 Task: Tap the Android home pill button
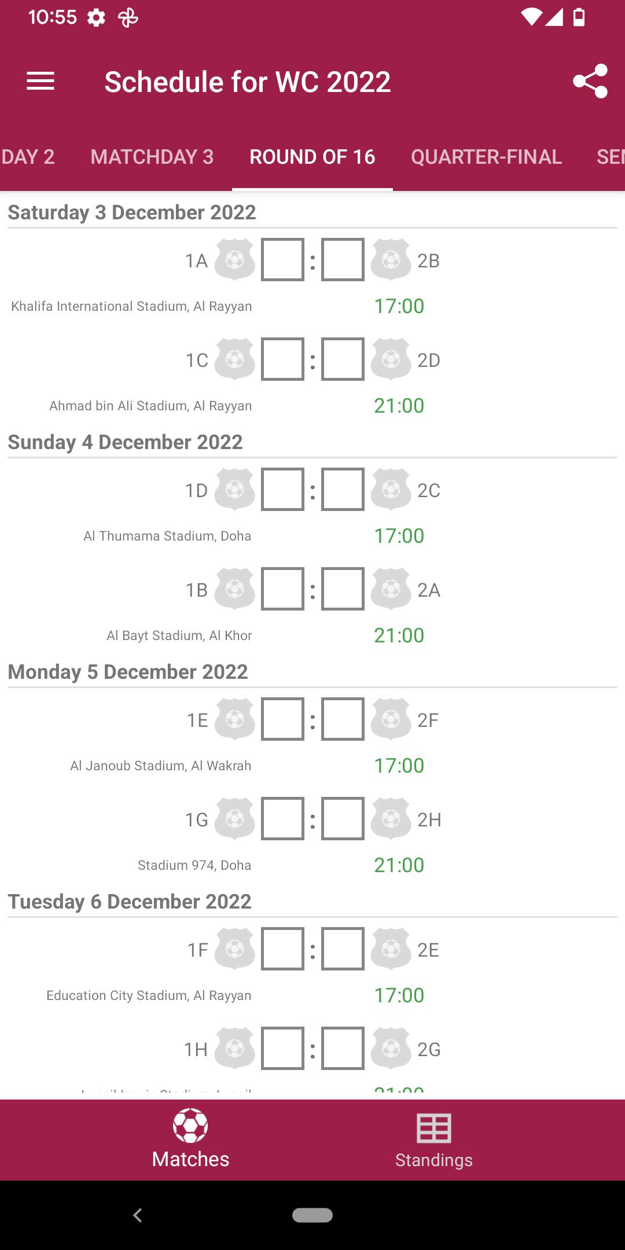(x=312, y=1215)
